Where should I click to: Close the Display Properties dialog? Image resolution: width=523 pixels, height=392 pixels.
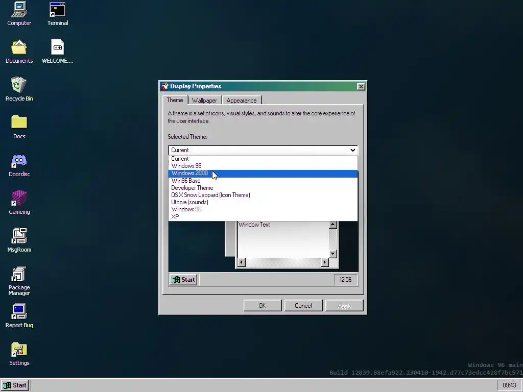(x=361, y=87)
